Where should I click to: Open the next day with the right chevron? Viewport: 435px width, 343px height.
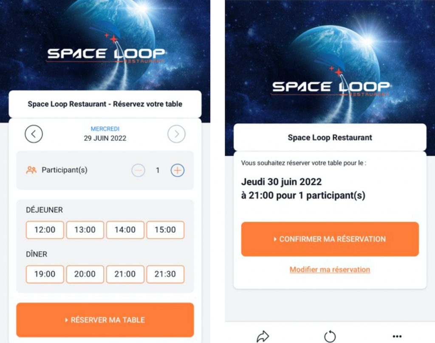click(x=176, y=134)
